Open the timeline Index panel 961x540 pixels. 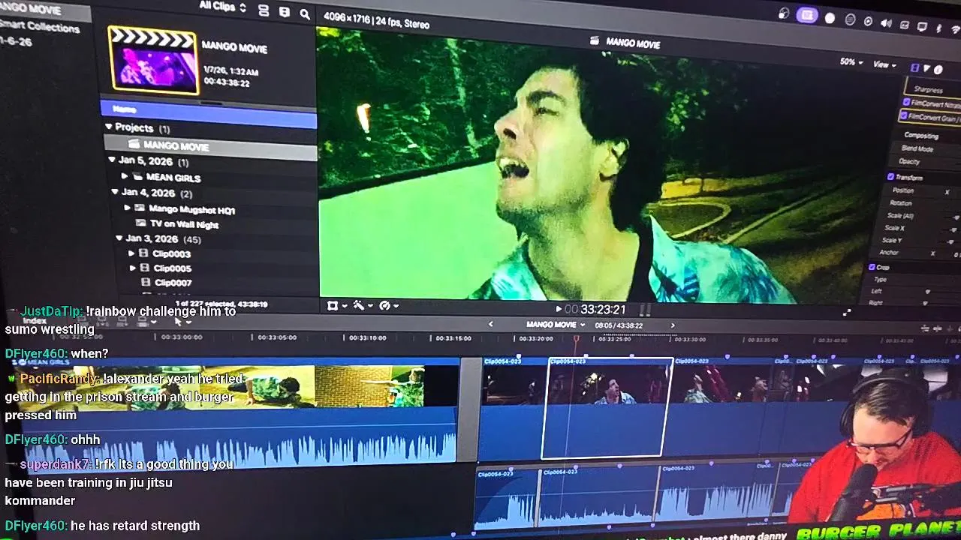coord(35,320)
